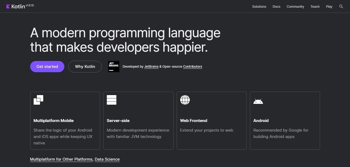The image size is (350, 167).
Task: Click the v1.6.10 version label
Action: point(30,5)
